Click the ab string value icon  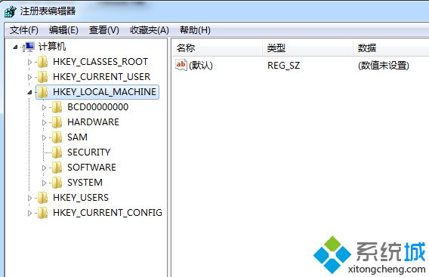coord(181,65)
